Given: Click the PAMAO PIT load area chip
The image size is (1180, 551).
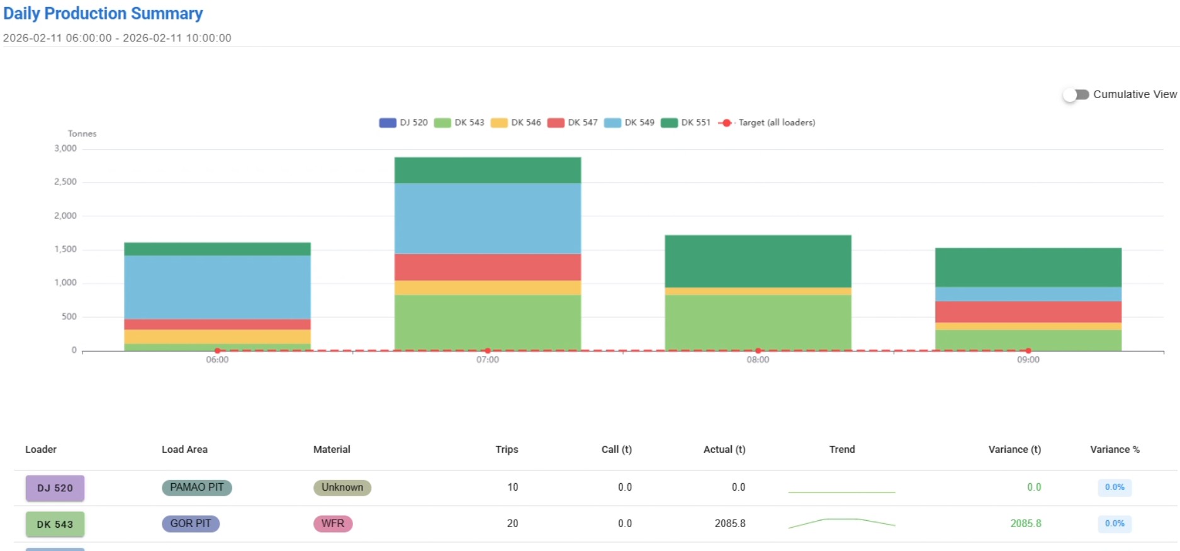Looking at the screenshot, I should coord(196,487).
